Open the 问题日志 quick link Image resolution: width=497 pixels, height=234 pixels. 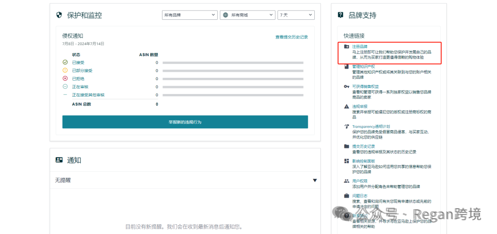pyautogui.click(x=360, y=196)
